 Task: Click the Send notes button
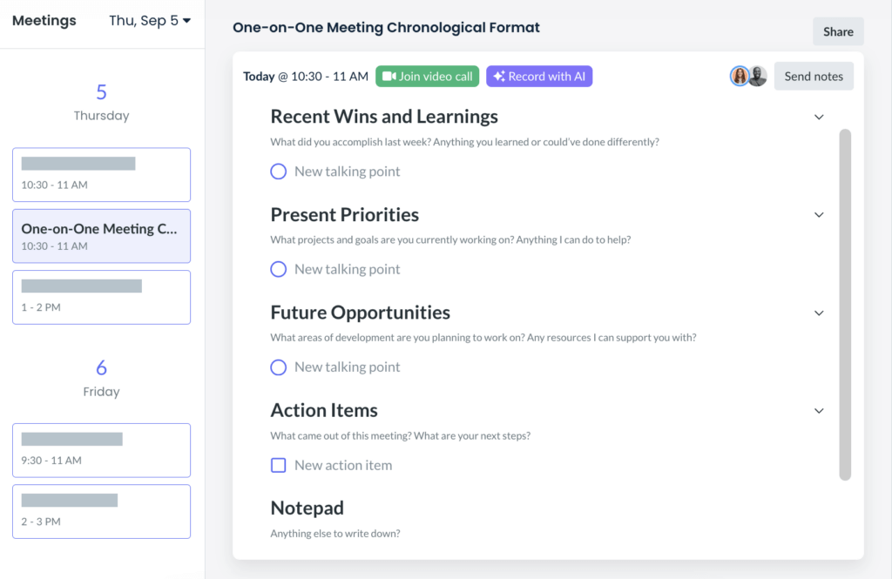814,77
